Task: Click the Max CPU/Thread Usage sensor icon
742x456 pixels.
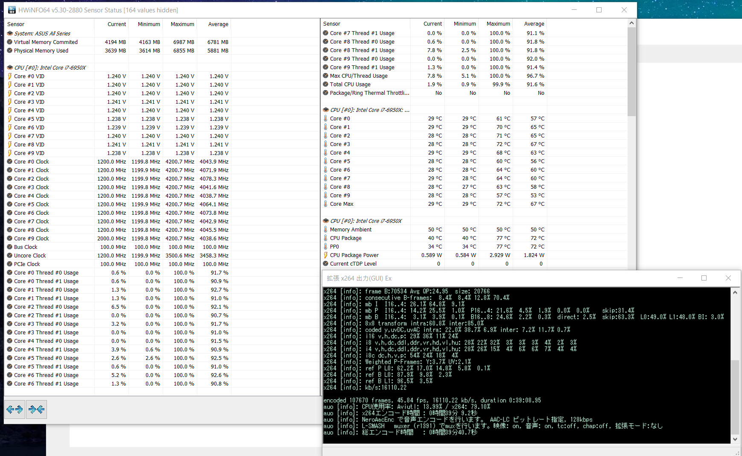Action: [326, 76]
